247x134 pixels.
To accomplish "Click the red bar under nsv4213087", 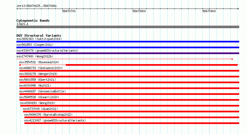I will pos(132,123).
